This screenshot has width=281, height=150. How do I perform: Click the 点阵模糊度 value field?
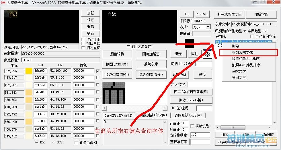(x=200, y=135)
